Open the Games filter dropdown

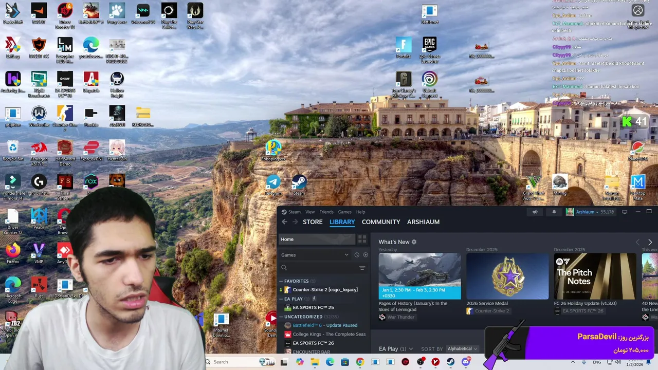coord(315,255)
